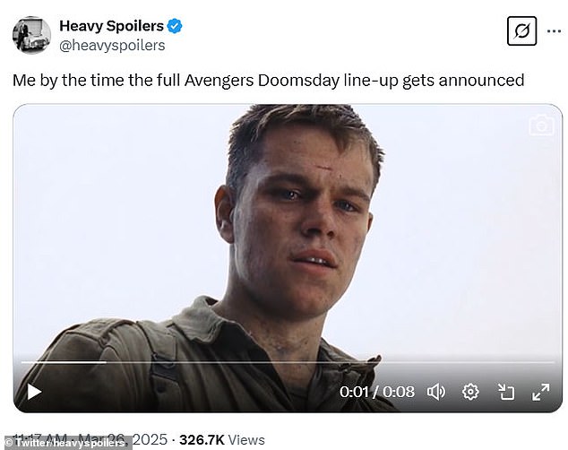Mute the video sound
Viewport: 568px width, 450px height.
click(436, 392)
